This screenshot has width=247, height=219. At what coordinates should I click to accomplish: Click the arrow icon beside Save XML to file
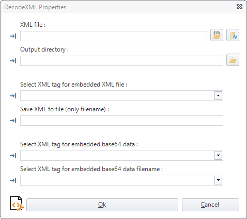[13, 121]
